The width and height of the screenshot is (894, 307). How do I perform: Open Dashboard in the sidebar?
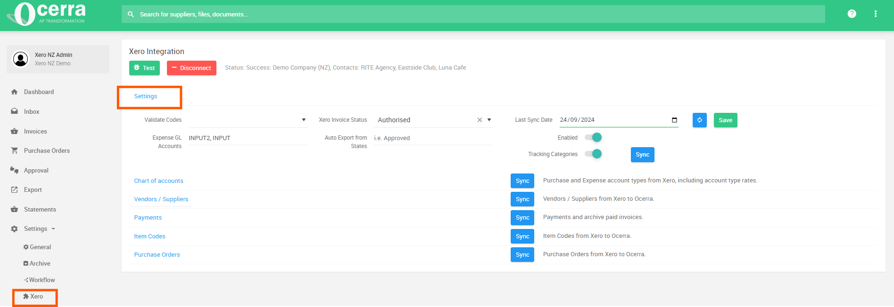(39, 92)
